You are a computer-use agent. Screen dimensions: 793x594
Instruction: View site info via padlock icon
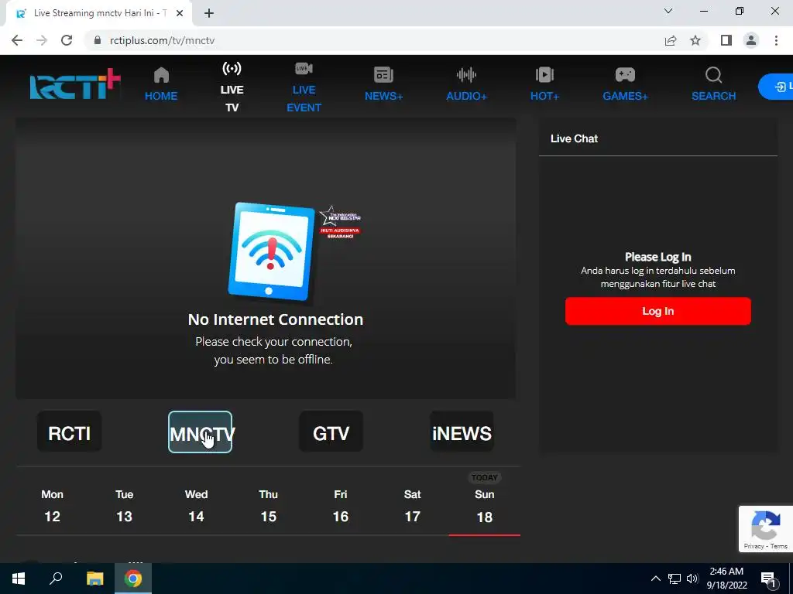[x=98, y=40]
